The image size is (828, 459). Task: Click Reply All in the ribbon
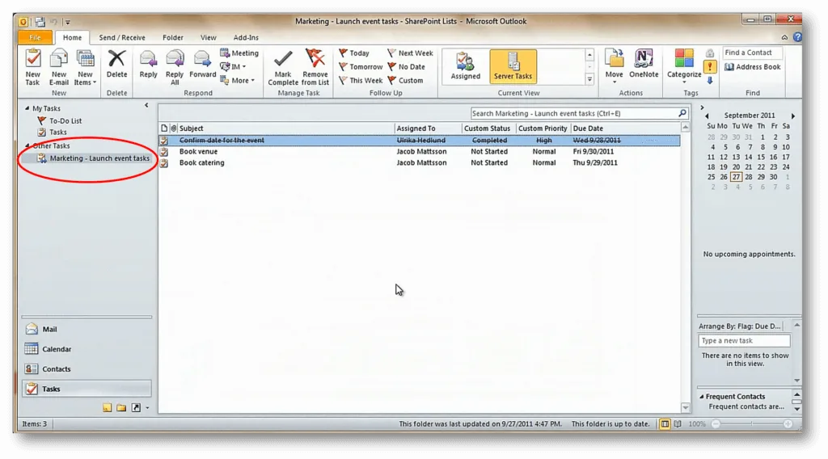(x=175, y=68)
